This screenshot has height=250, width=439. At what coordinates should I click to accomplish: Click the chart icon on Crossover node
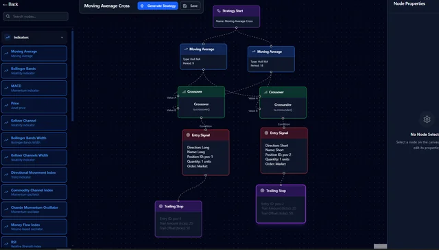(184, 91)
